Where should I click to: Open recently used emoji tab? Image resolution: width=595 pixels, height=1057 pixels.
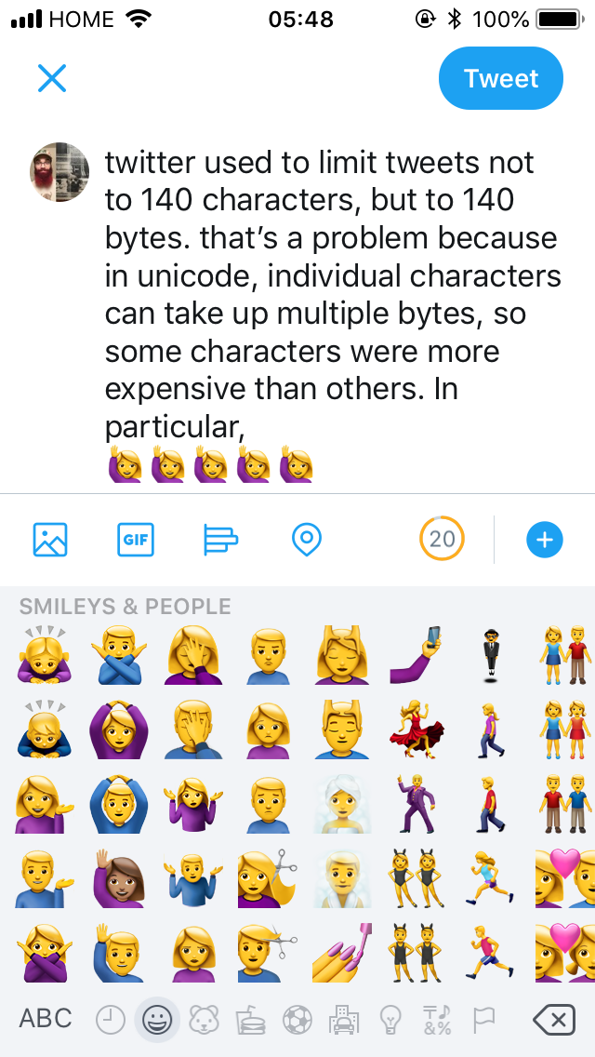111,1019
